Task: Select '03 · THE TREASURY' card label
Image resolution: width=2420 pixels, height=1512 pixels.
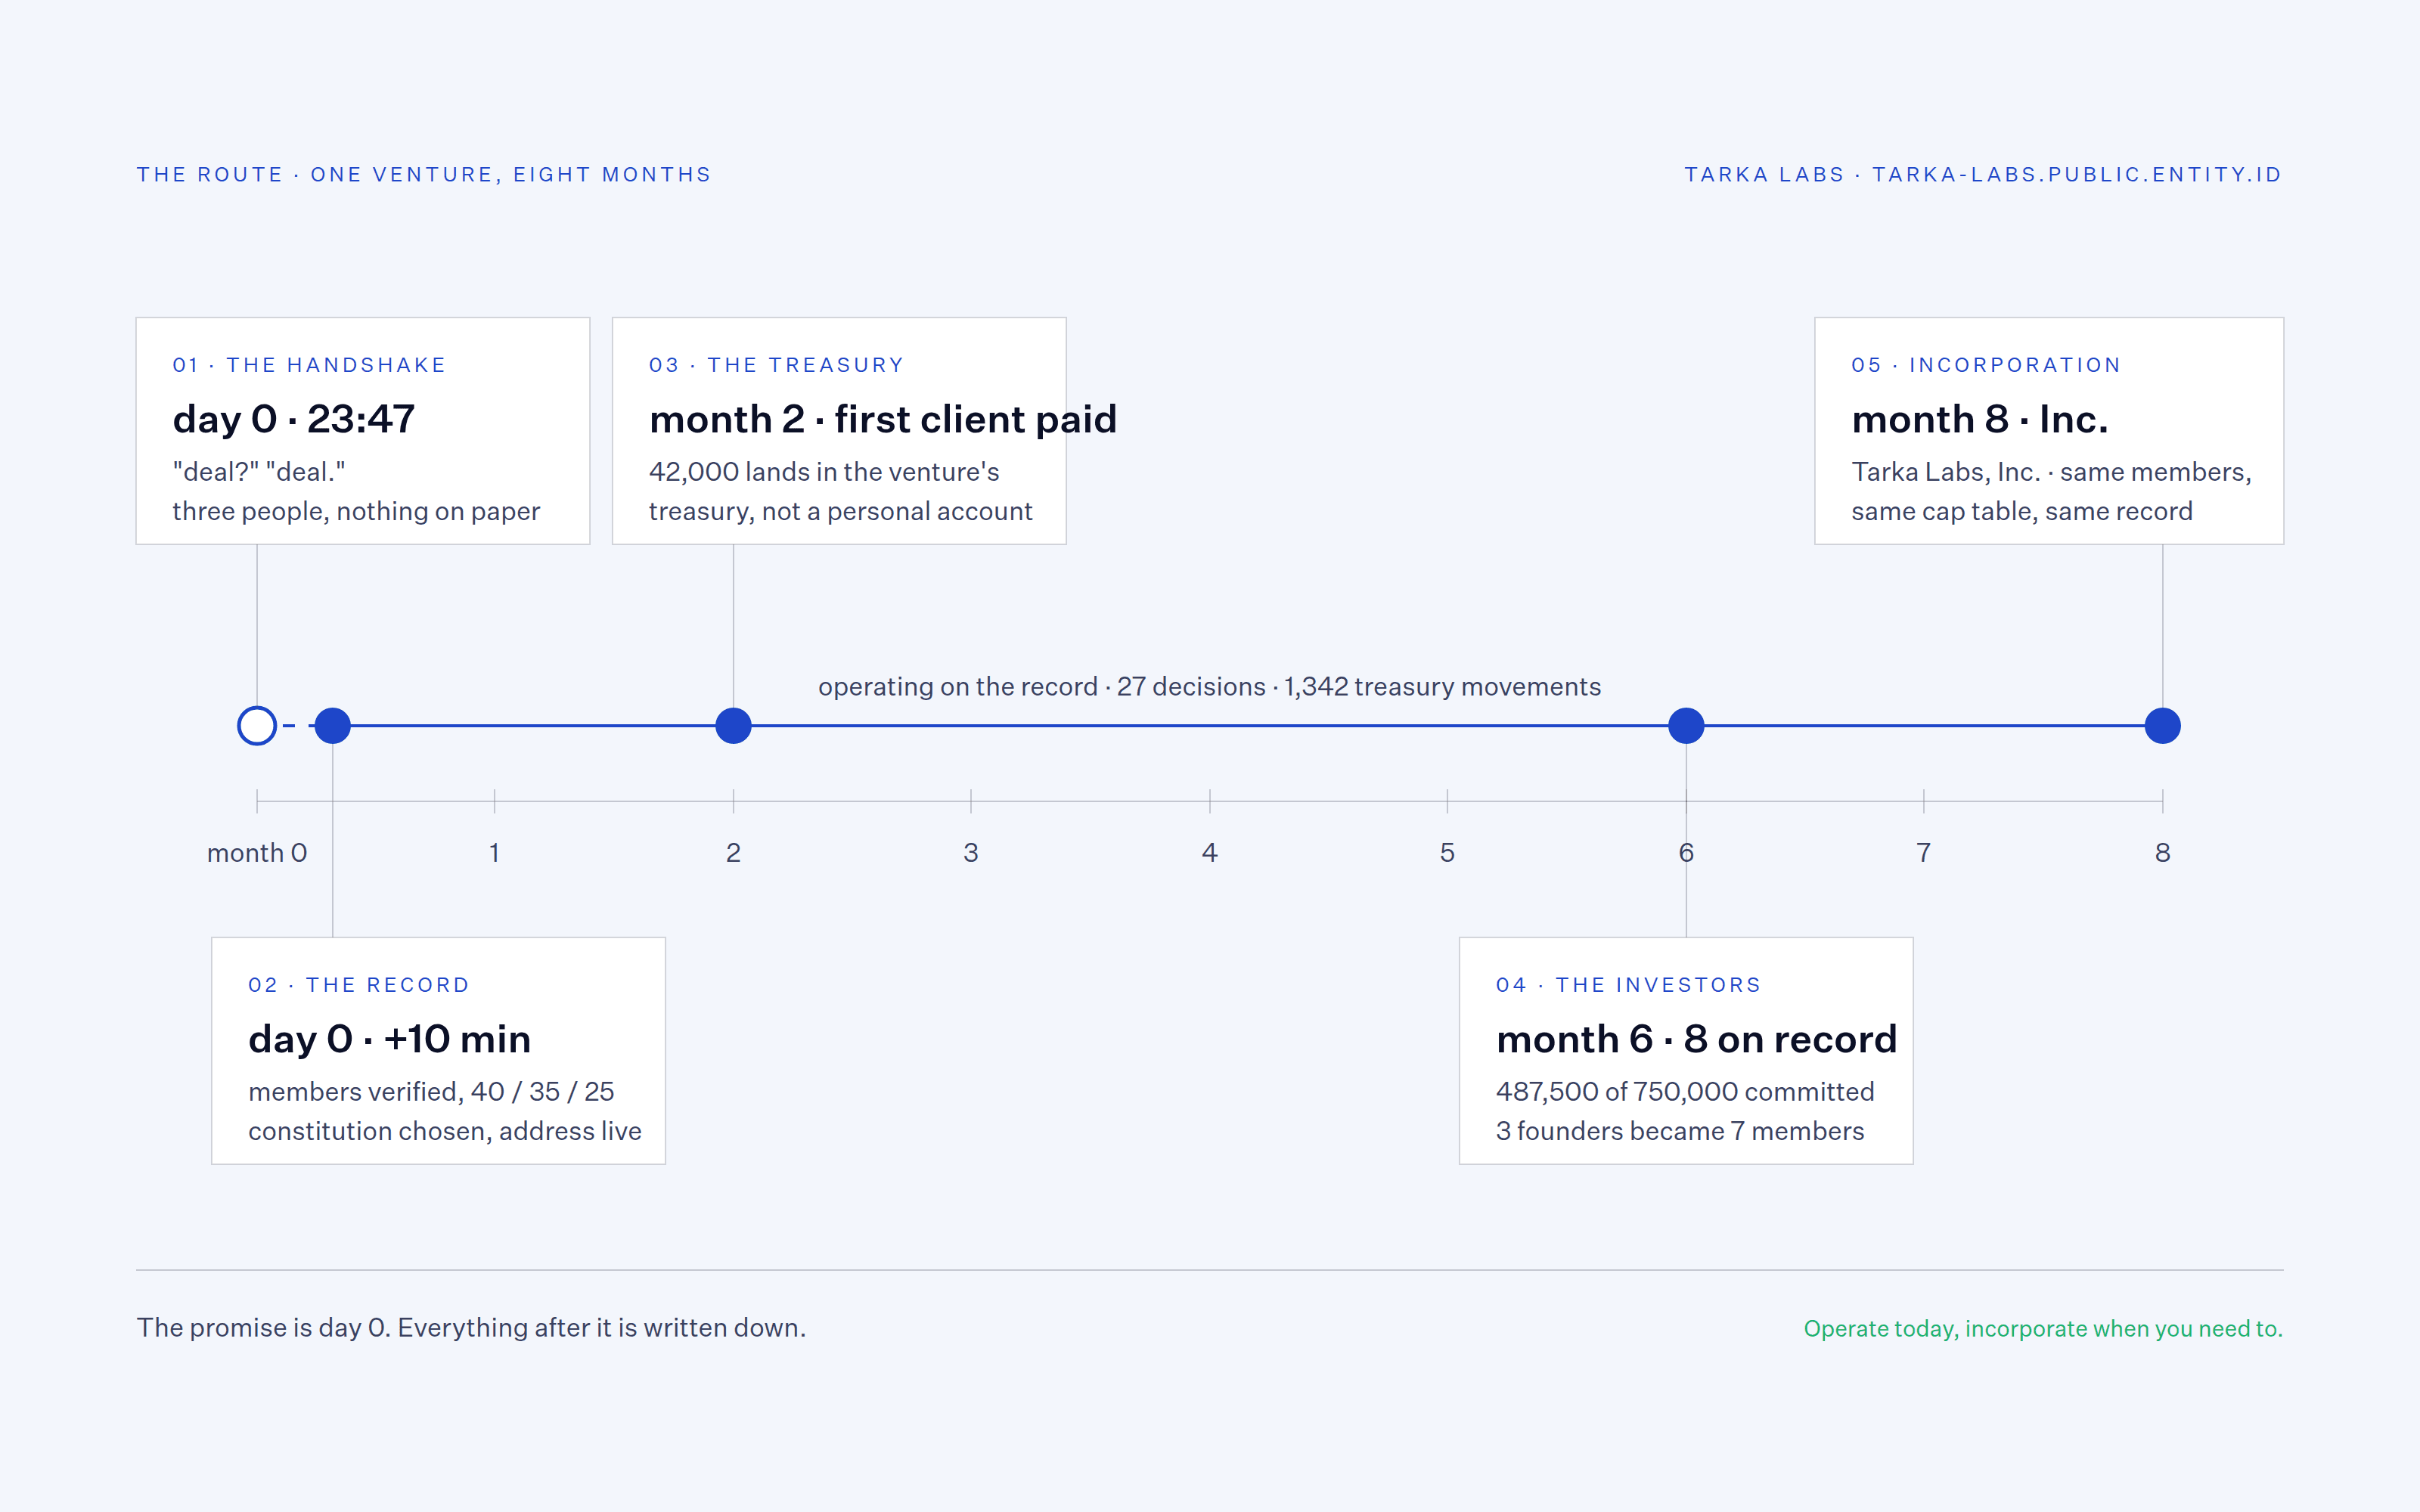Action: pyautogui.click(x=776, y=365)
